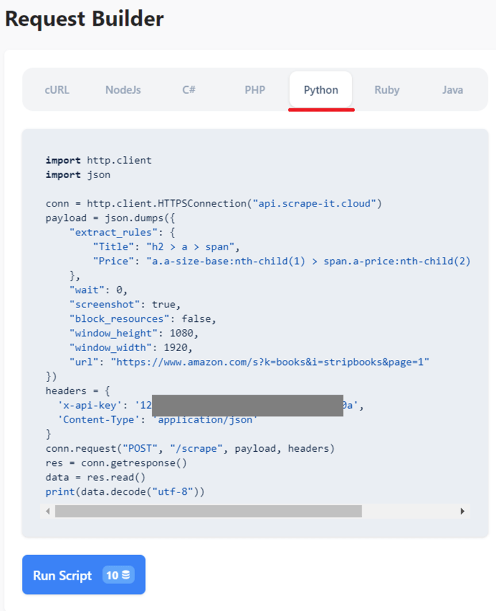
Task: Switch to the Python tab
Action: pos(321,90)
